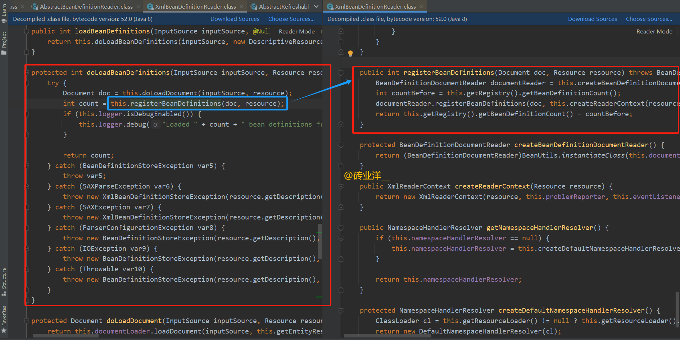Open the Favorites tool window
This screenshot has height=340, width=680.
tap(4, 319)
